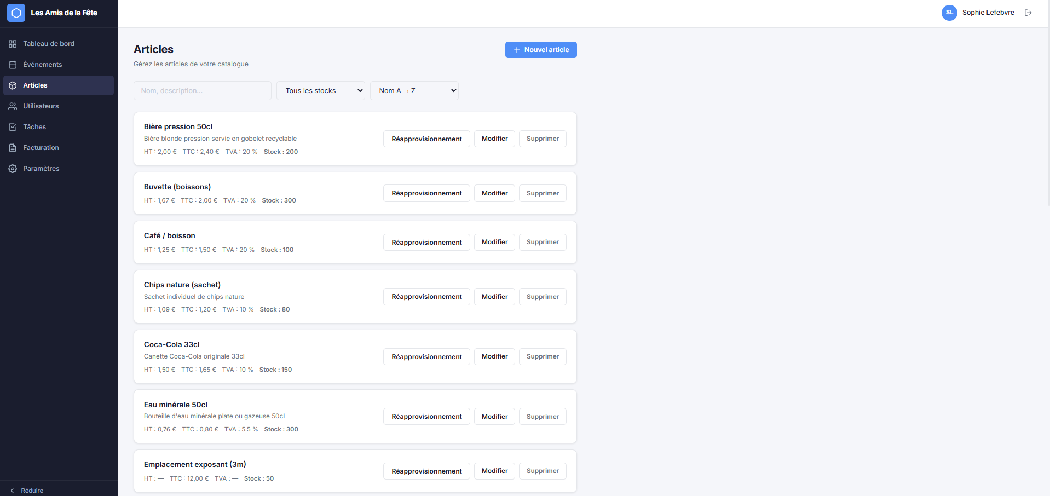Go to Événements section
1050x496 pixels.
59,65
